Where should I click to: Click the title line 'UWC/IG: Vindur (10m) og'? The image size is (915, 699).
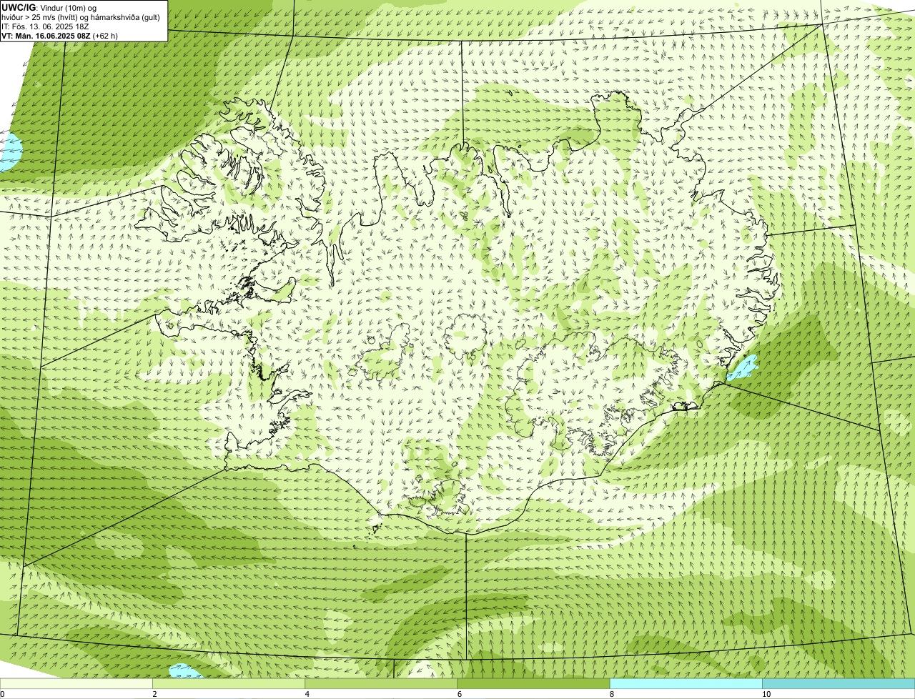click(49, 7)
